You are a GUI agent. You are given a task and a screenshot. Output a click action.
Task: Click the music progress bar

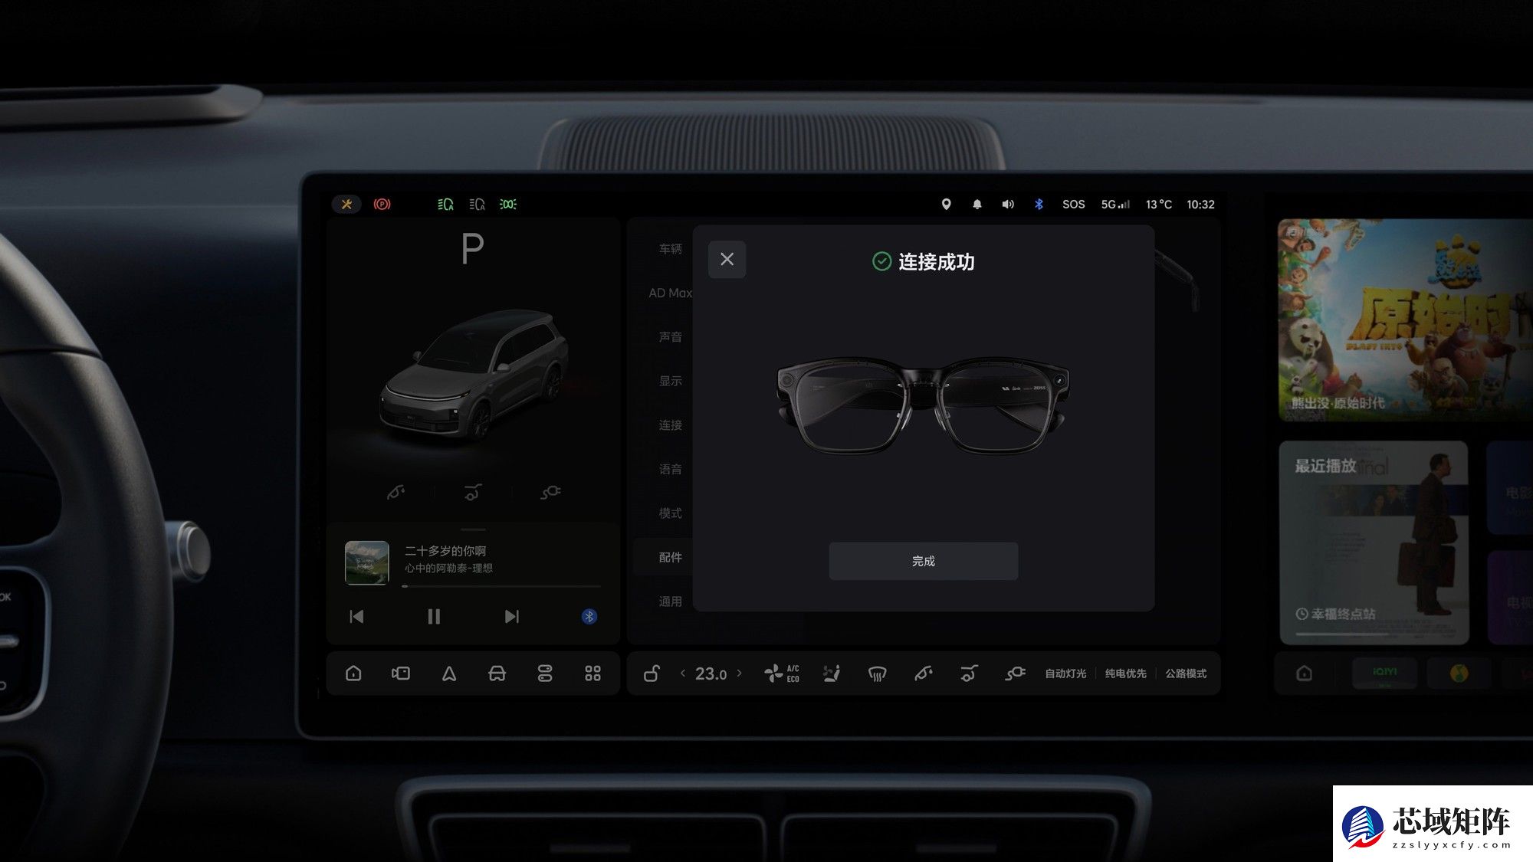[x=502, y=586]
